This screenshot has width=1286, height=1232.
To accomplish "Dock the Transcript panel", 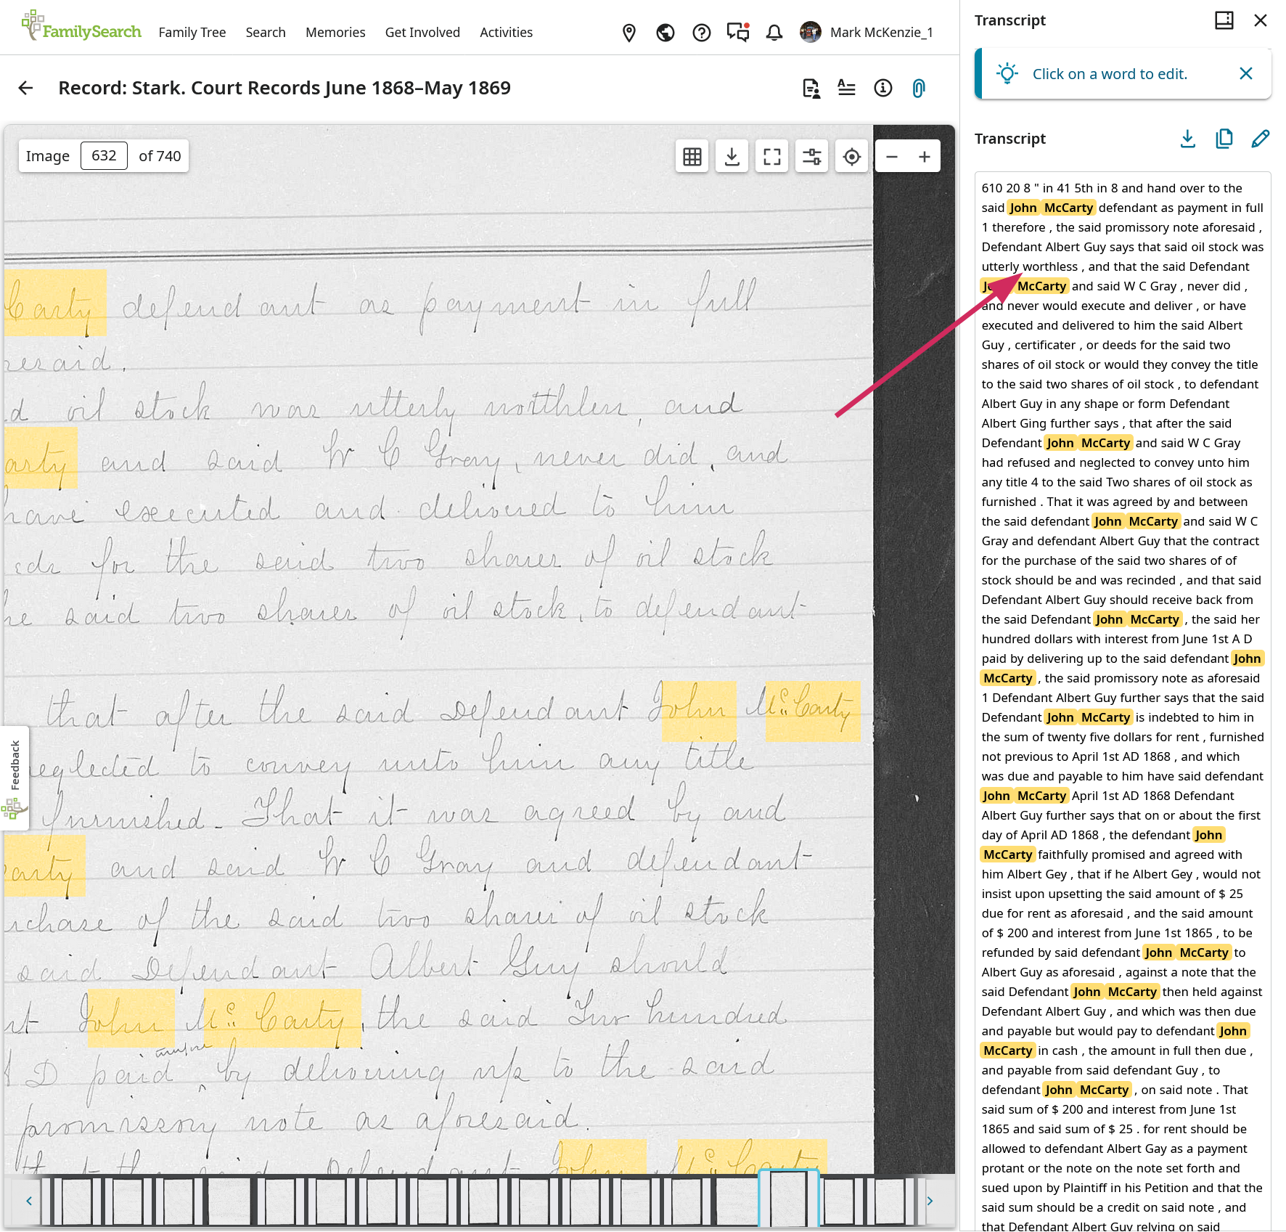I will click(1224, 20).
